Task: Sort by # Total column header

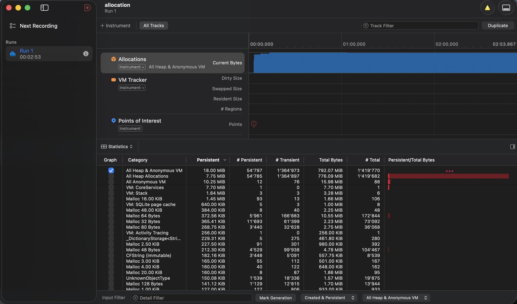Action: point(373,160)
